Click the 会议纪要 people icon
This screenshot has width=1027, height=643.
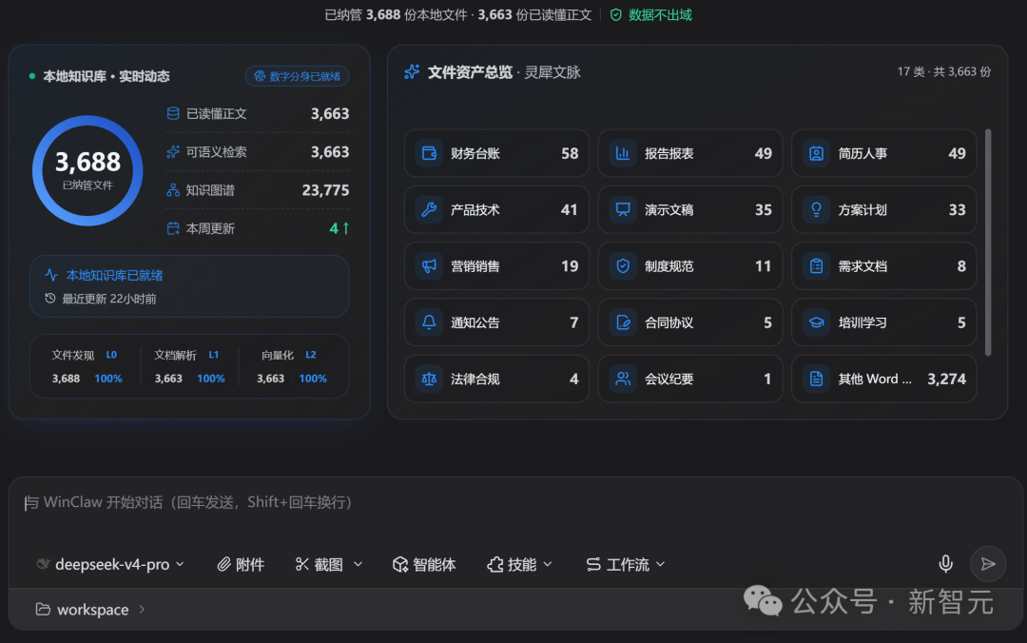pyautogui.click(x=623, y=379)
